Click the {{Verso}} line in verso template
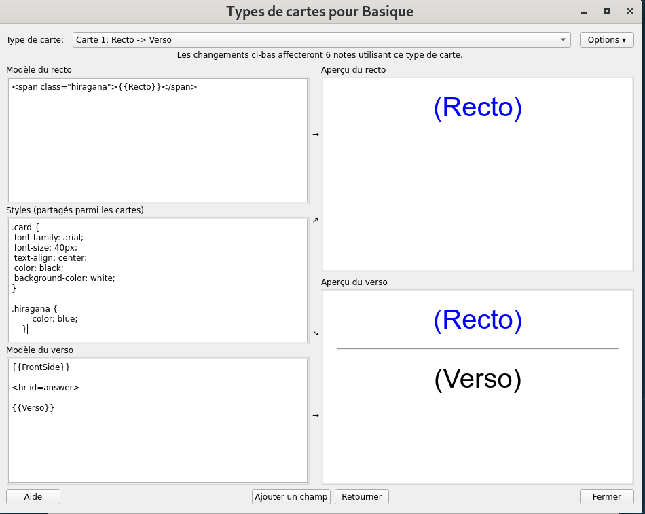This screenshot has height=514, width=645. click(33, 408)
